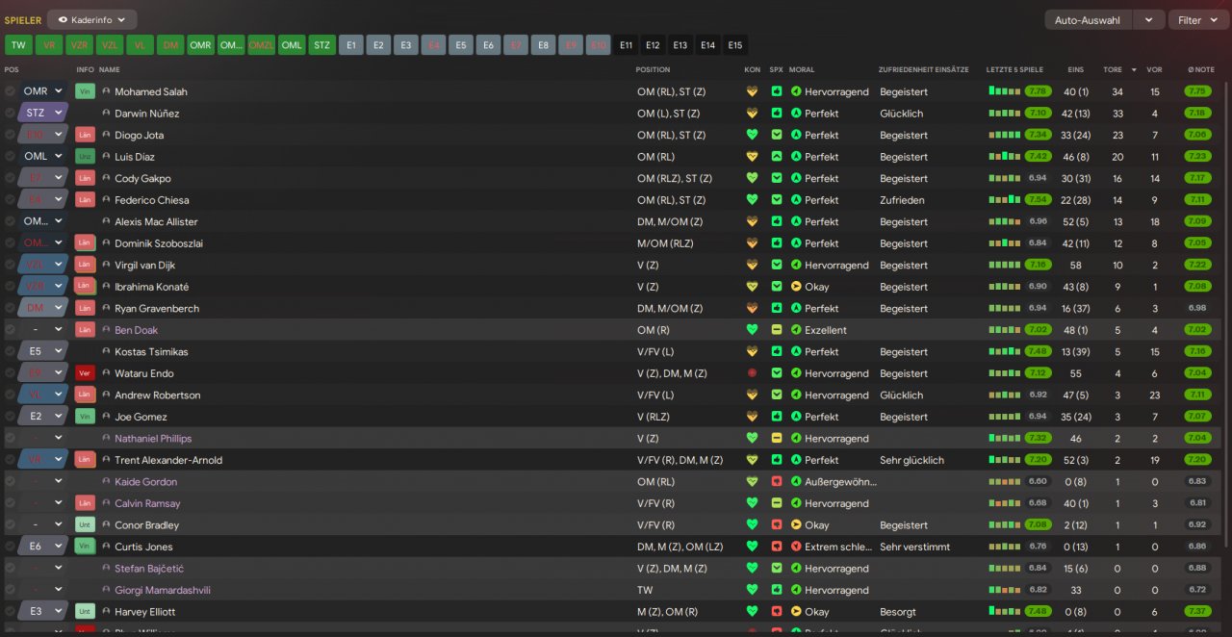This screenshot has height=637, width=1232.
Task: Open the OML position dropdown for Luis Díaz
Action: point(43,157)
